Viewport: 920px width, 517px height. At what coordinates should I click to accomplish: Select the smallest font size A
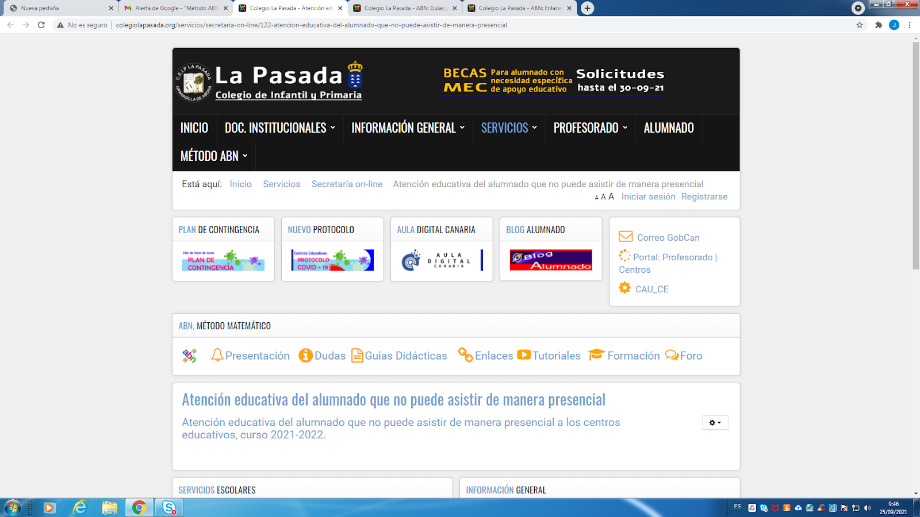coord(596,198)
